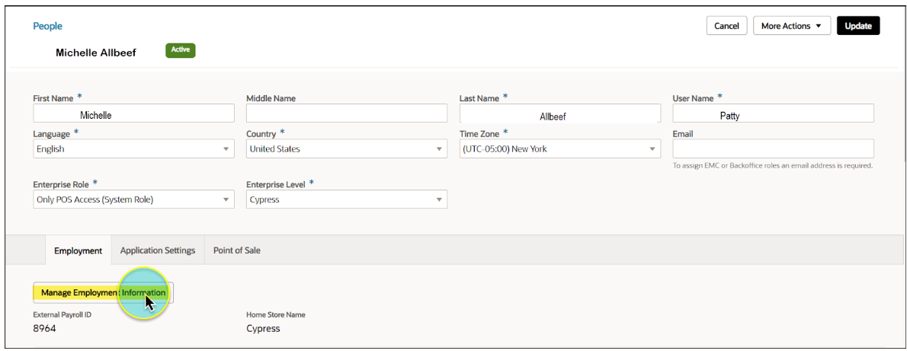Change the Time Zone dropdown selection
Screen dimensions: 907x351
coord(559,149)
